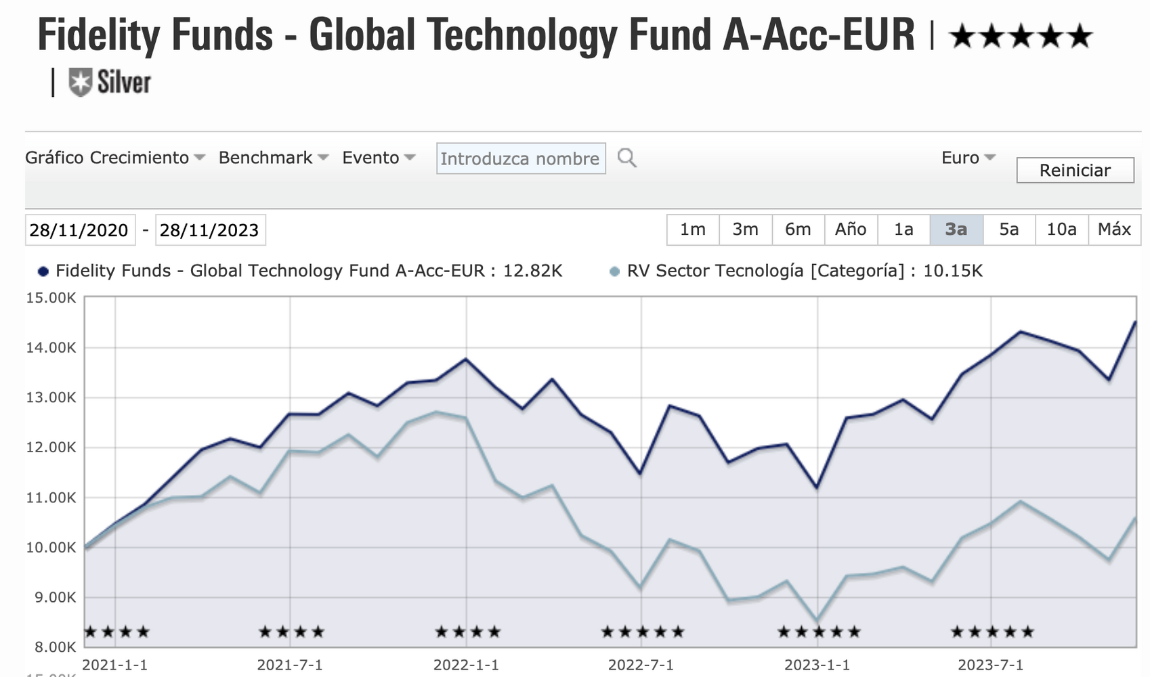
Task: Click the dark blue Fidelity legend dot
Action: [x=43, y=271]
